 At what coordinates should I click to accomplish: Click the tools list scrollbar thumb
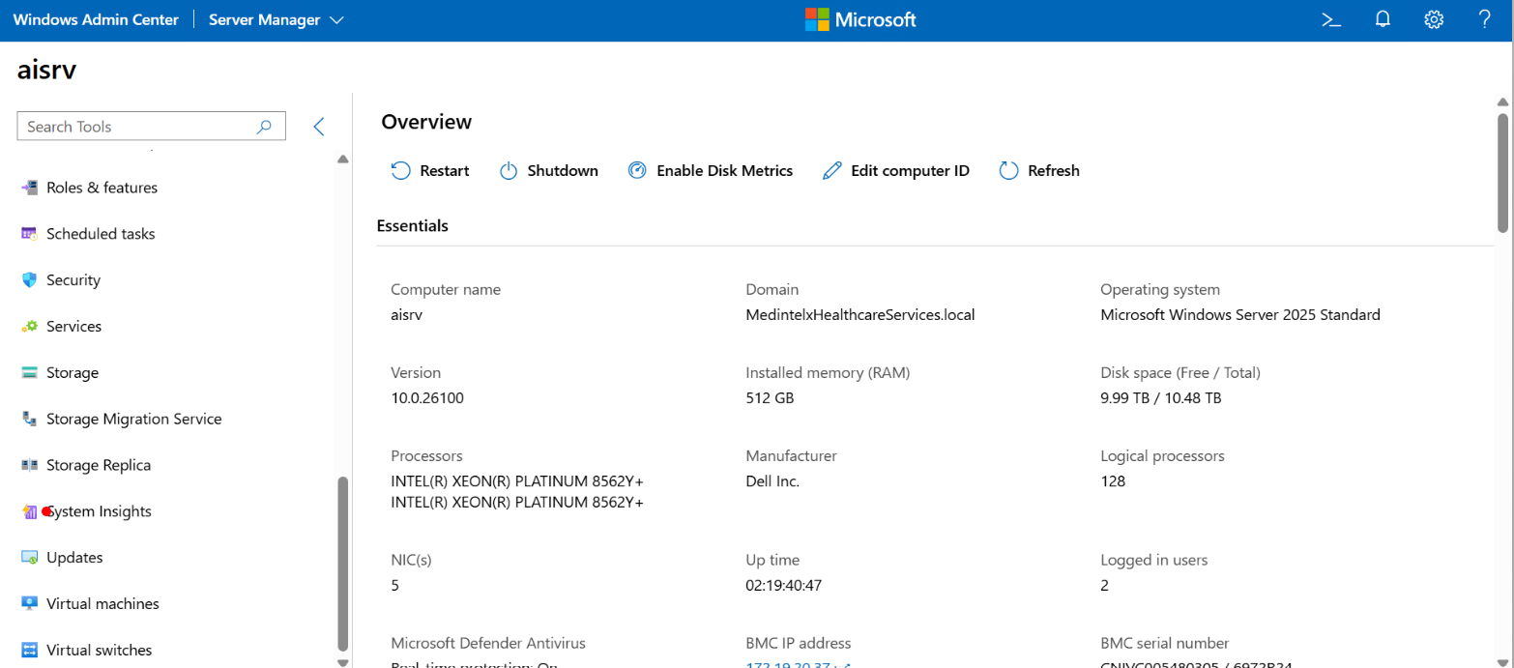click(x=341, y=564)
